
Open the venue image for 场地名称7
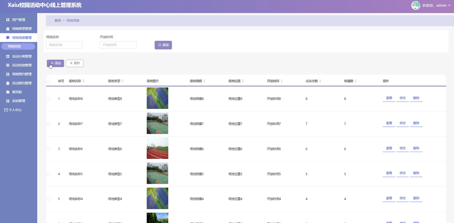(157, 123)
